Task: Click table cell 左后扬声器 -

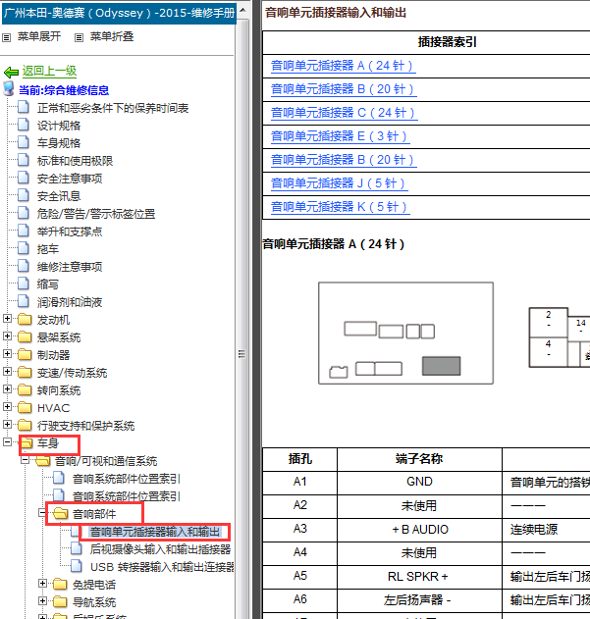Action: click(x=420, y=600)
